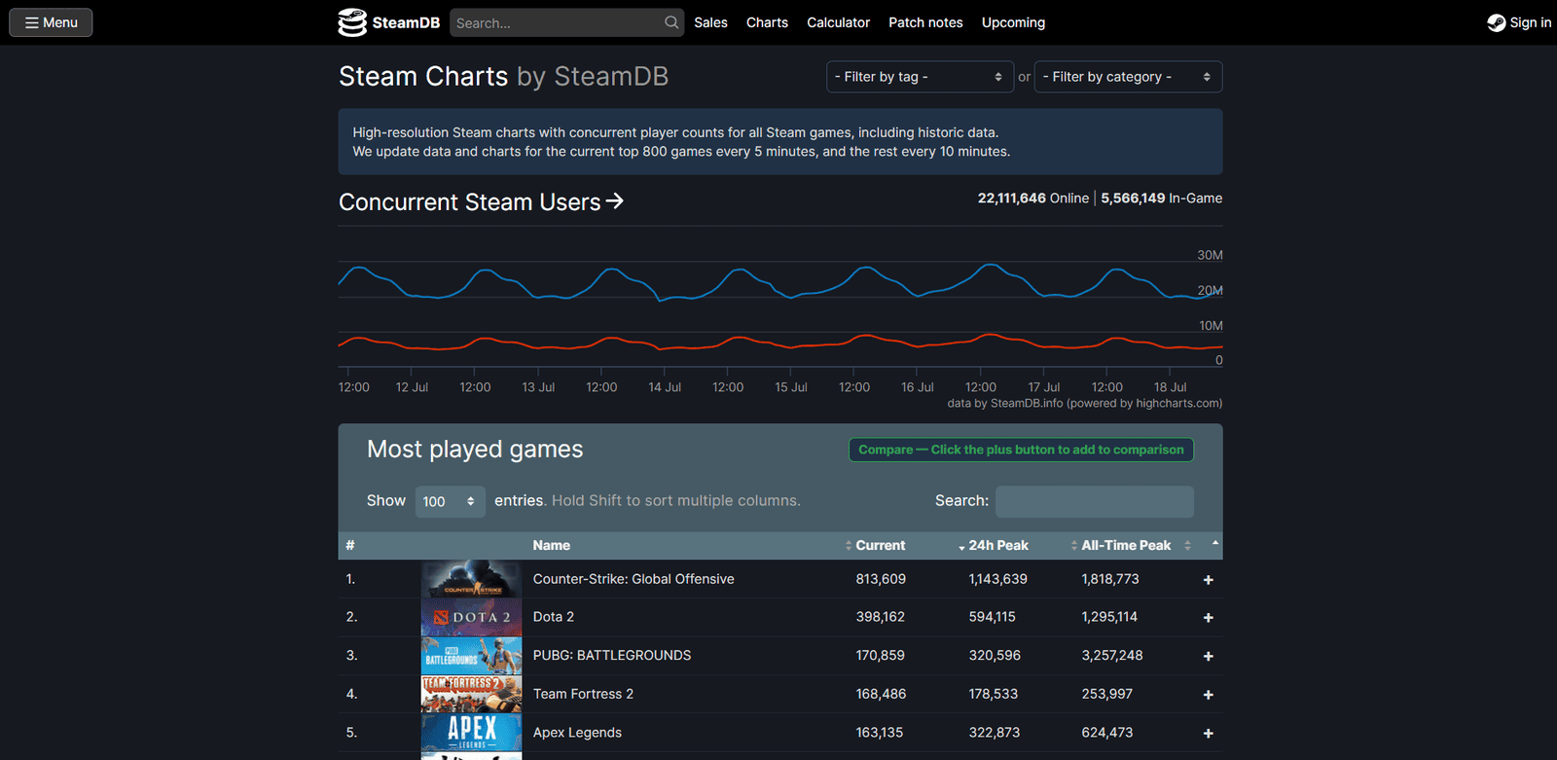Open PUBG: BATTLEGROUNDS game link
Screen dimensions: 1557x760
tap(612, 656)
